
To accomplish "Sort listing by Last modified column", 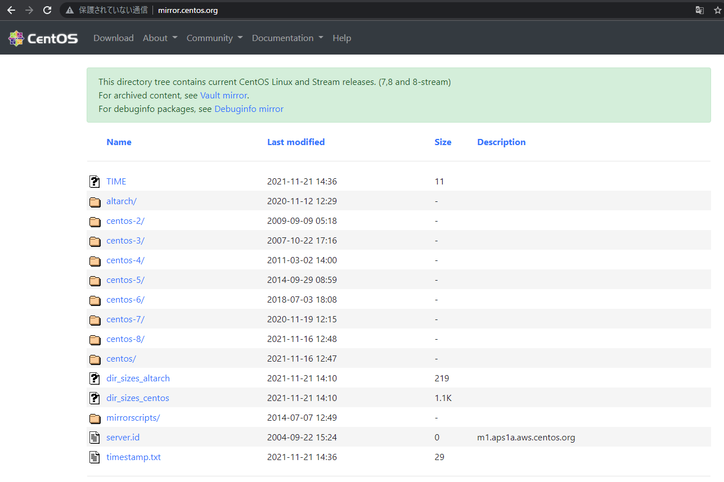I will coord(296,142).
